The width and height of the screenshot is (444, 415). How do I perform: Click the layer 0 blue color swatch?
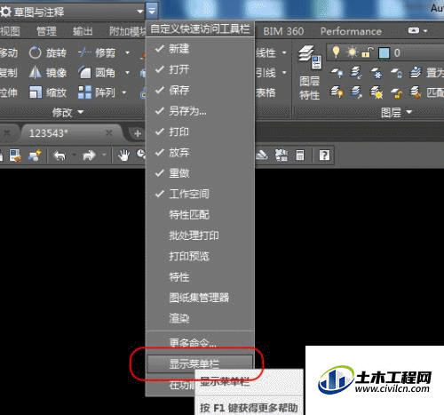tap(385, 53)
